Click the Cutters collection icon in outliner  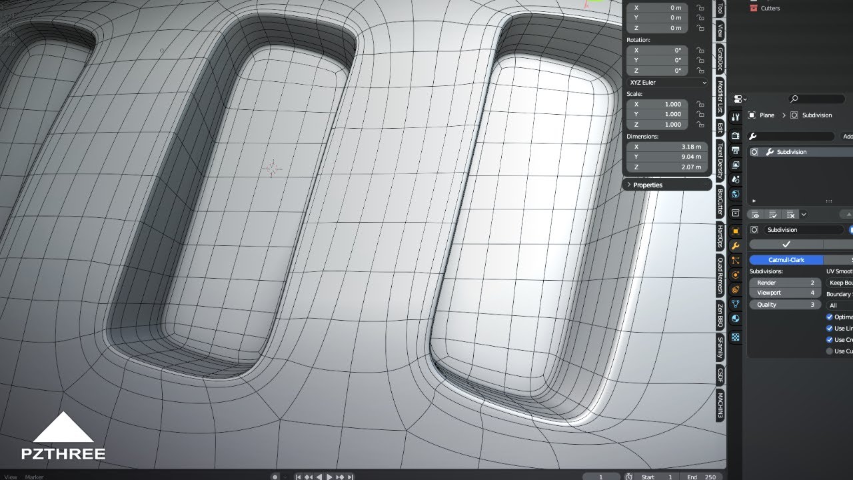[x=754, y=8]
